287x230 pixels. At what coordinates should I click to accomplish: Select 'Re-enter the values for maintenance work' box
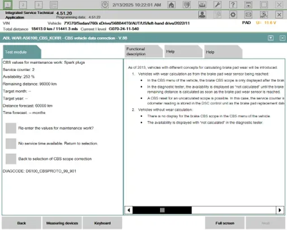click(x=11, y=128)
